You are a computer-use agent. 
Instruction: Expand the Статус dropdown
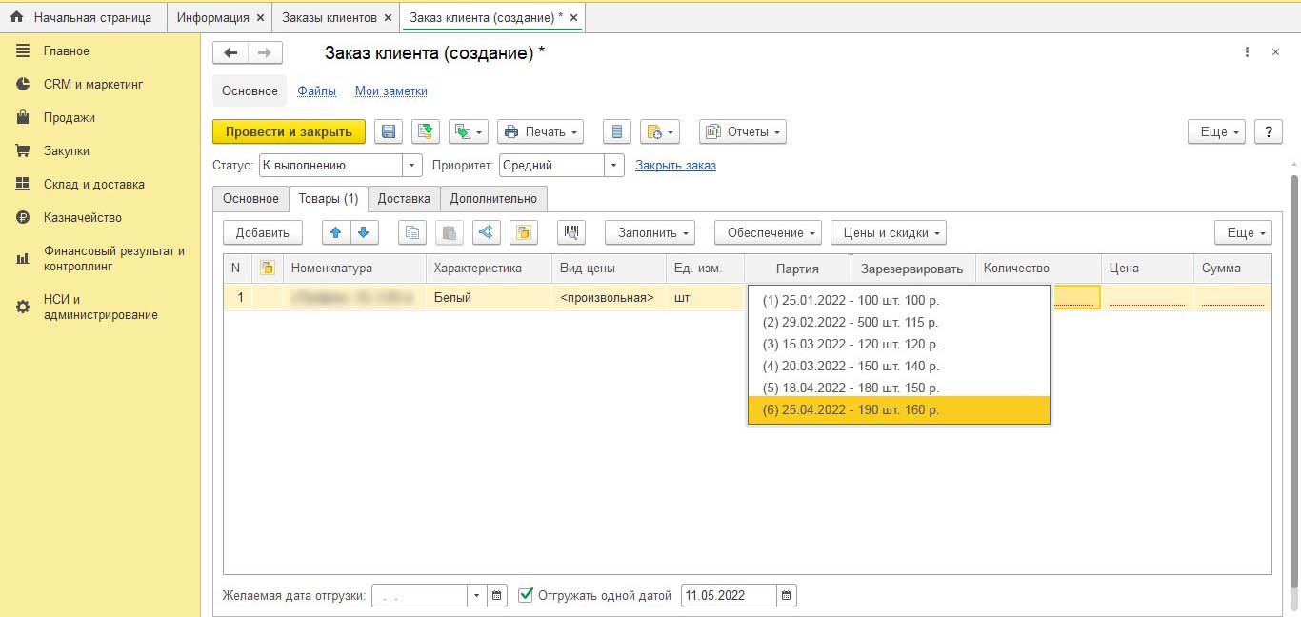pyautogui.click(x=412, y=166)
